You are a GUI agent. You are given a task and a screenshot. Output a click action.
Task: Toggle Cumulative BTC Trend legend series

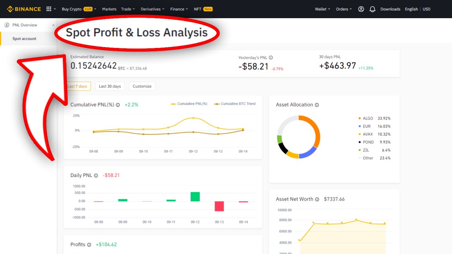pos(234,104)
